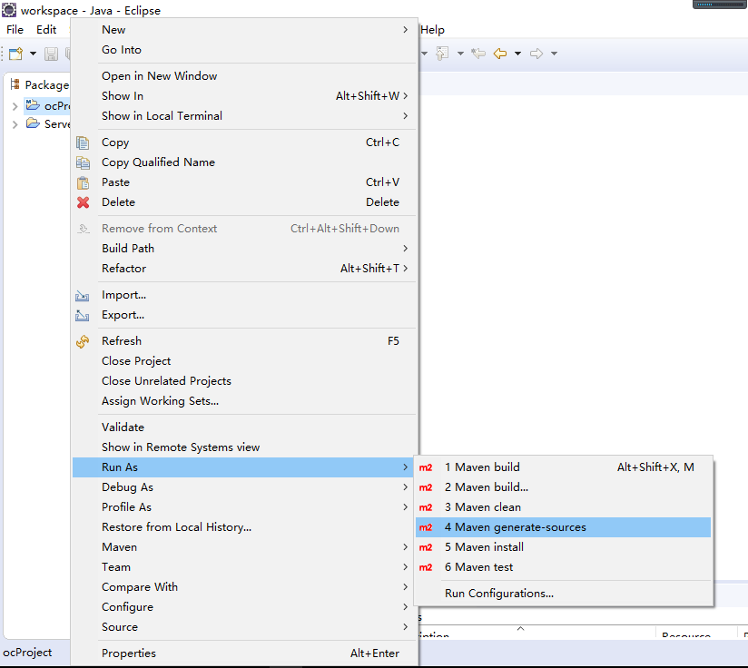
Task: Click the Refresh icon in context menu
Action: point(84,341)
